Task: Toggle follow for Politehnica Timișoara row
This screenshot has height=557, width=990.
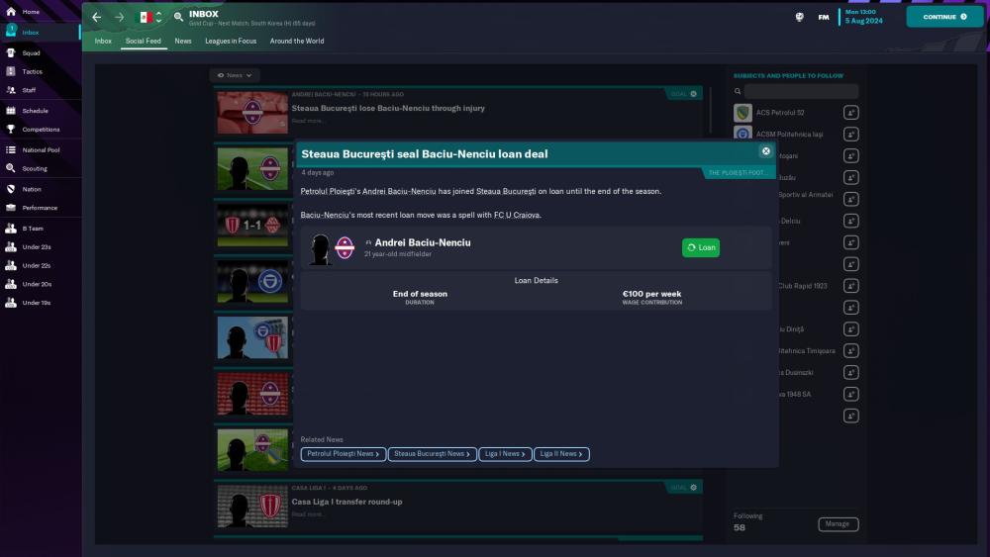Action: point(850,351)
